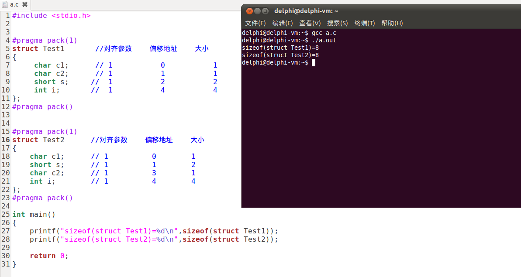Open the 帮助(H) menu in terminal
The height and width of the screenshot is (277, 521).
(392, 23)
